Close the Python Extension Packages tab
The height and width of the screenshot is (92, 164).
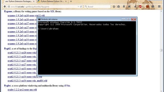(34, 1)
